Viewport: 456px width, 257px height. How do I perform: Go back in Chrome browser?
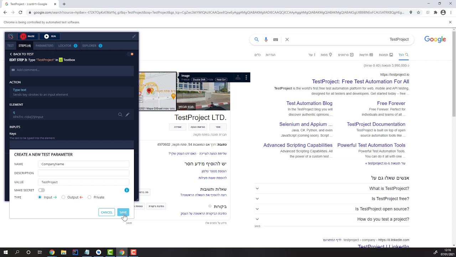click(5, 12)
